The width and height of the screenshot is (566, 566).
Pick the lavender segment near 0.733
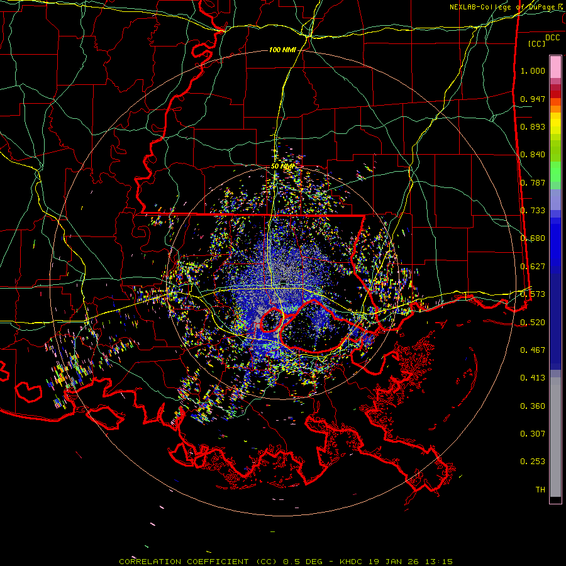coord(555,199)
